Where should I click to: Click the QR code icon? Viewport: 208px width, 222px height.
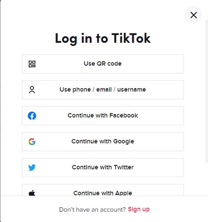click(32, 64)
